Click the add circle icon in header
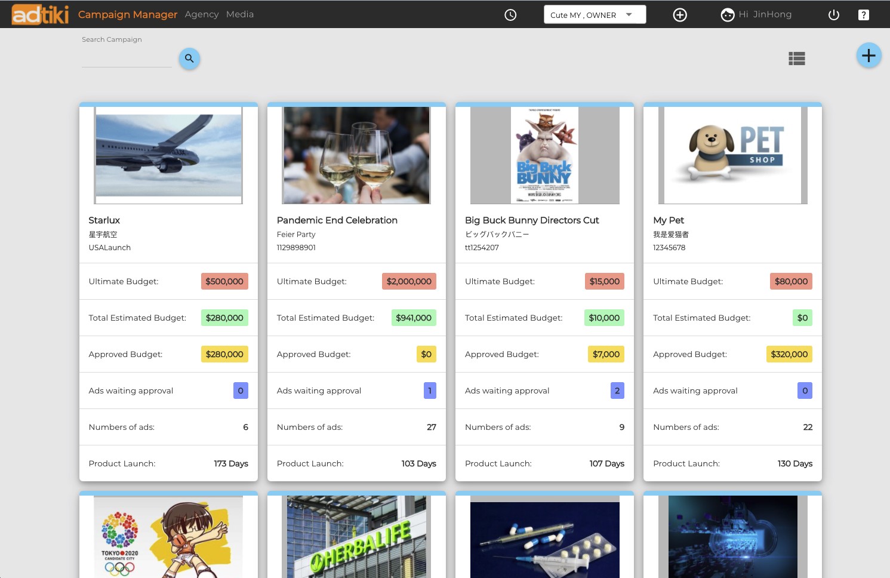This screenshot has height=578, width=890. [680, 15]
